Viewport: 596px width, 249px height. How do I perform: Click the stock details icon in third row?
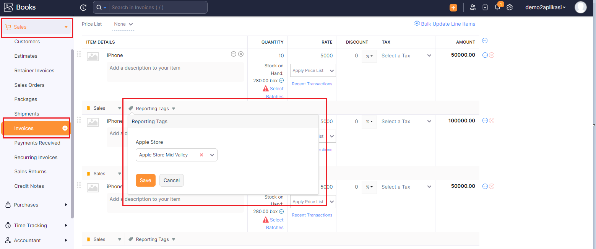click(x=281, y=212)
